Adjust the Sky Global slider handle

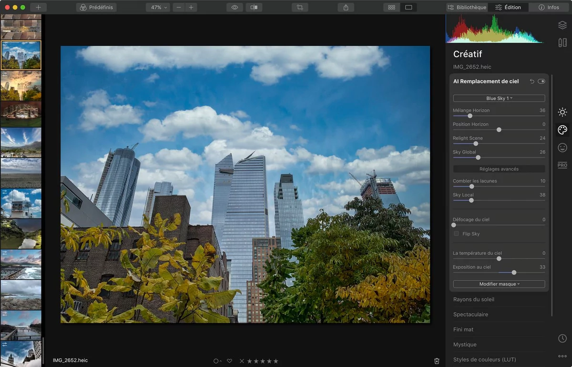tap(478, 157)
